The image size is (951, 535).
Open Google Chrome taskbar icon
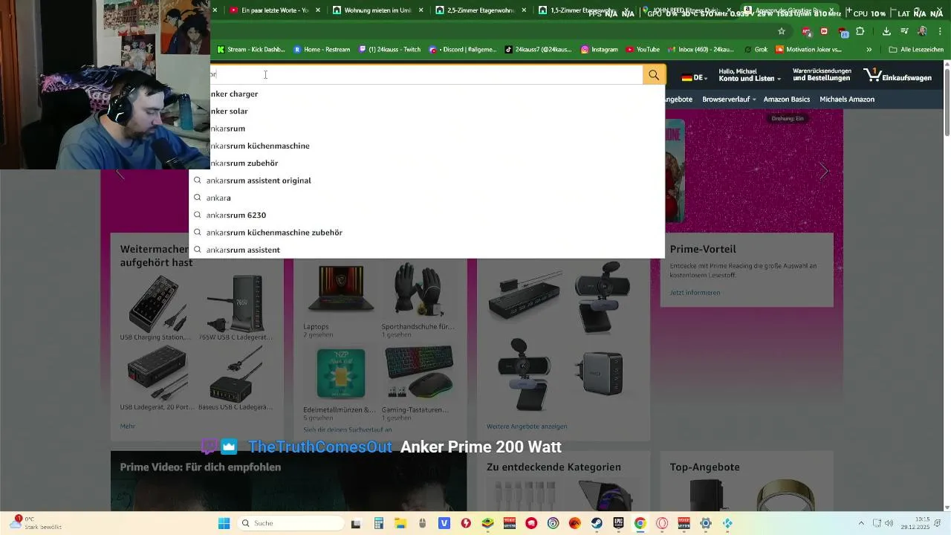point(640,523)
